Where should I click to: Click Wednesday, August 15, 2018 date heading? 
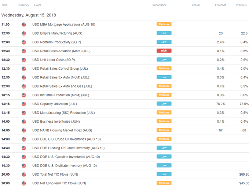pyautogui.click(x=29, y=15)
